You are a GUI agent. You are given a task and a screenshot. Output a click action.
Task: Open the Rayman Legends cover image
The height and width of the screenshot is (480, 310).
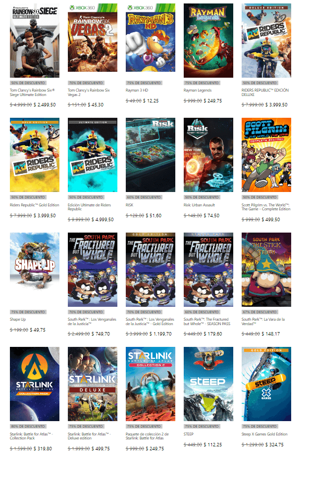(208, 41)
